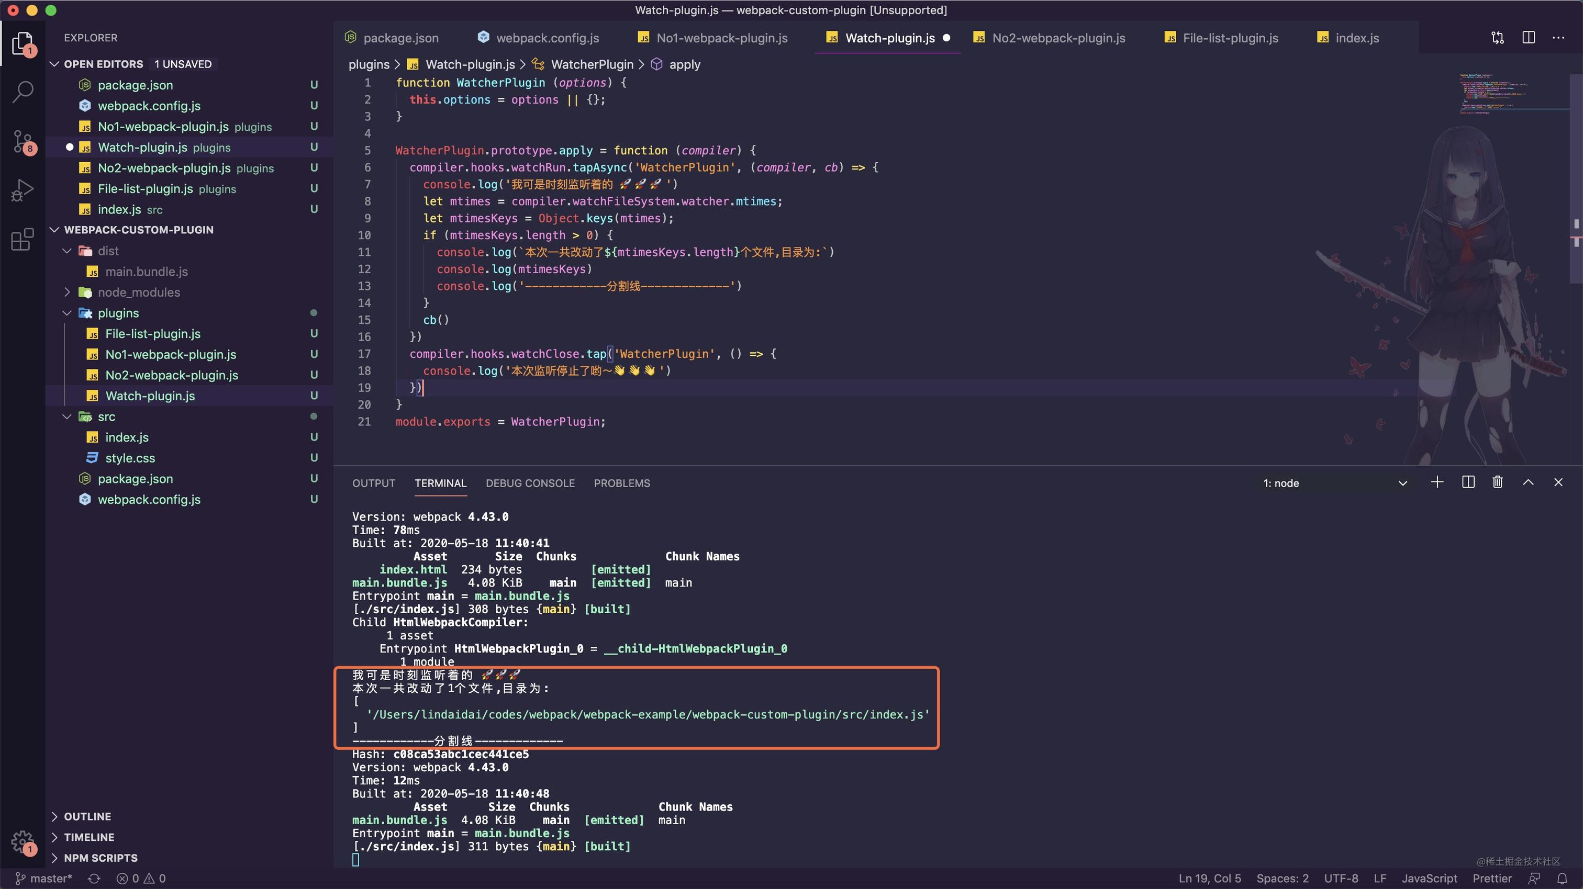Split the terminal panel
Screen dimensions: 1583x889
click(x=1468, y=482)
